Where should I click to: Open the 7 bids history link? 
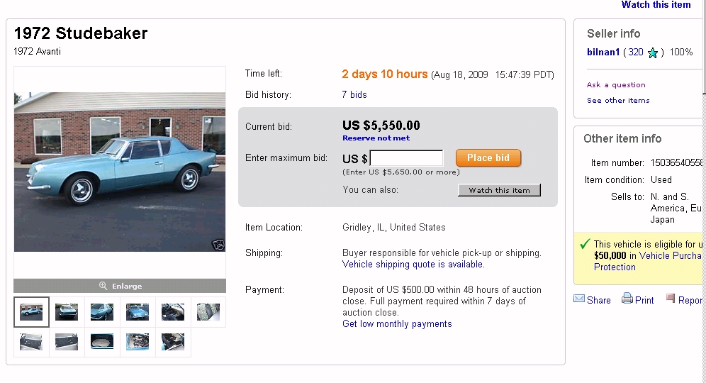pyautogui.click(x=354, y=94)
